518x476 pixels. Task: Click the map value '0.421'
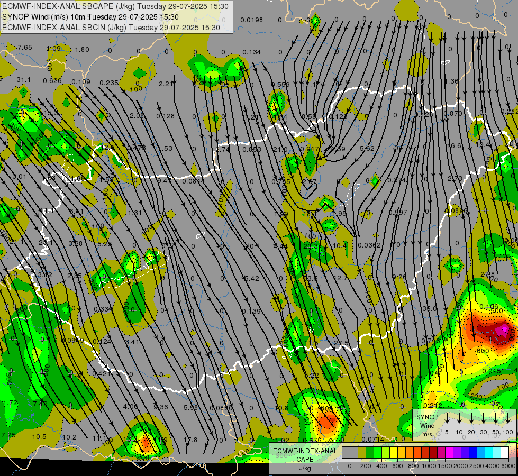pos(102,374)
